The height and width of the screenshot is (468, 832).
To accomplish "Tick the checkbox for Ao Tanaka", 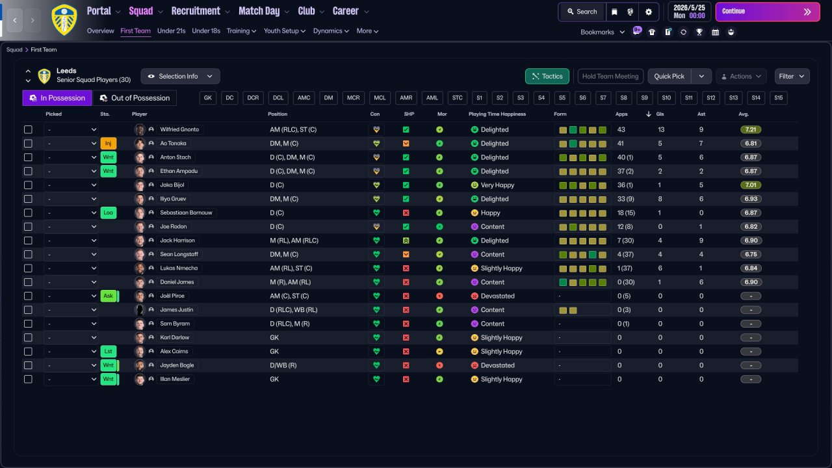I will click(x=28, y=143).
